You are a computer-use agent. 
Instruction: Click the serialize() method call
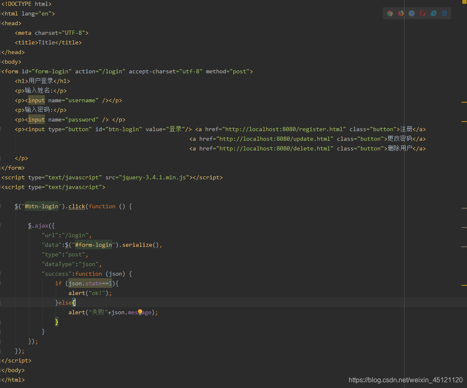click(141, 245)
